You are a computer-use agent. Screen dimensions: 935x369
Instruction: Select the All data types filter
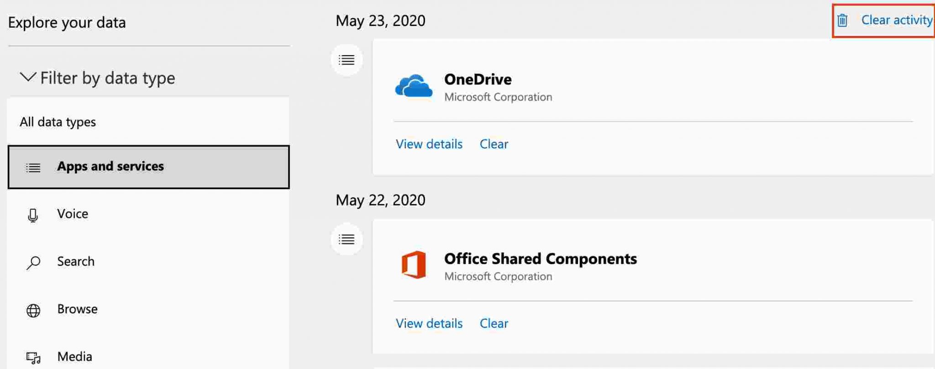coord(58,122)
